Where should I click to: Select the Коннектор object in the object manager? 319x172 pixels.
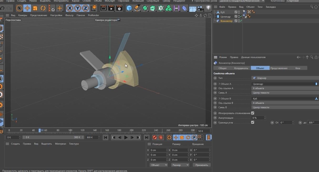227,21
